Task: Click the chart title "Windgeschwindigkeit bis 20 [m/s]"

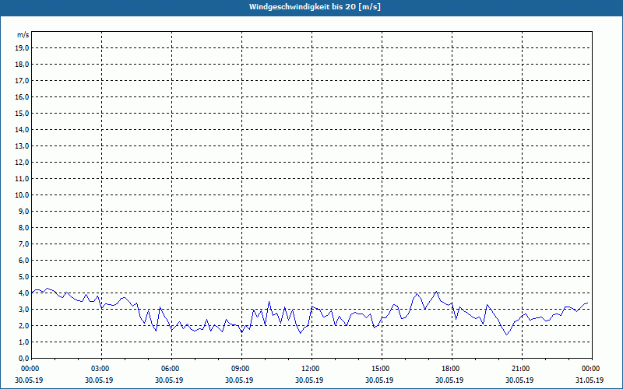Action: 315,7
